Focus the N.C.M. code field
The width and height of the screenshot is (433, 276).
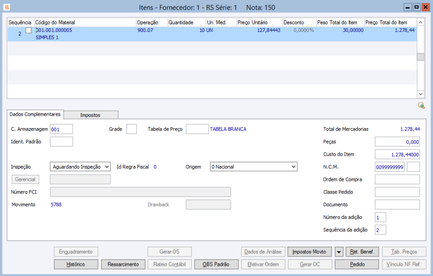pos(389,167)
